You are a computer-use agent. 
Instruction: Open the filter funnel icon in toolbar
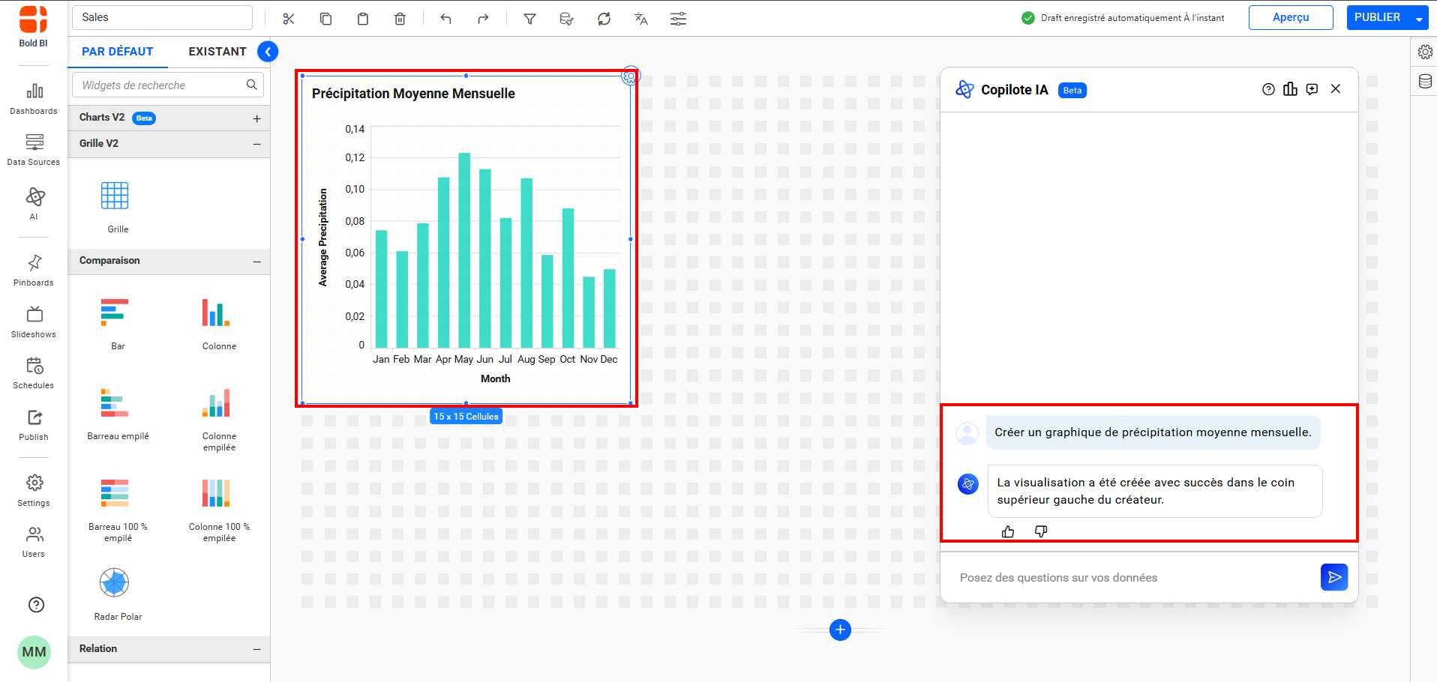[529, 19]
